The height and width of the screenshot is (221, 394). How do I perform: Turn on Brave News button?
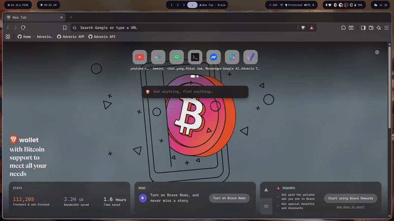pos(229,198)
